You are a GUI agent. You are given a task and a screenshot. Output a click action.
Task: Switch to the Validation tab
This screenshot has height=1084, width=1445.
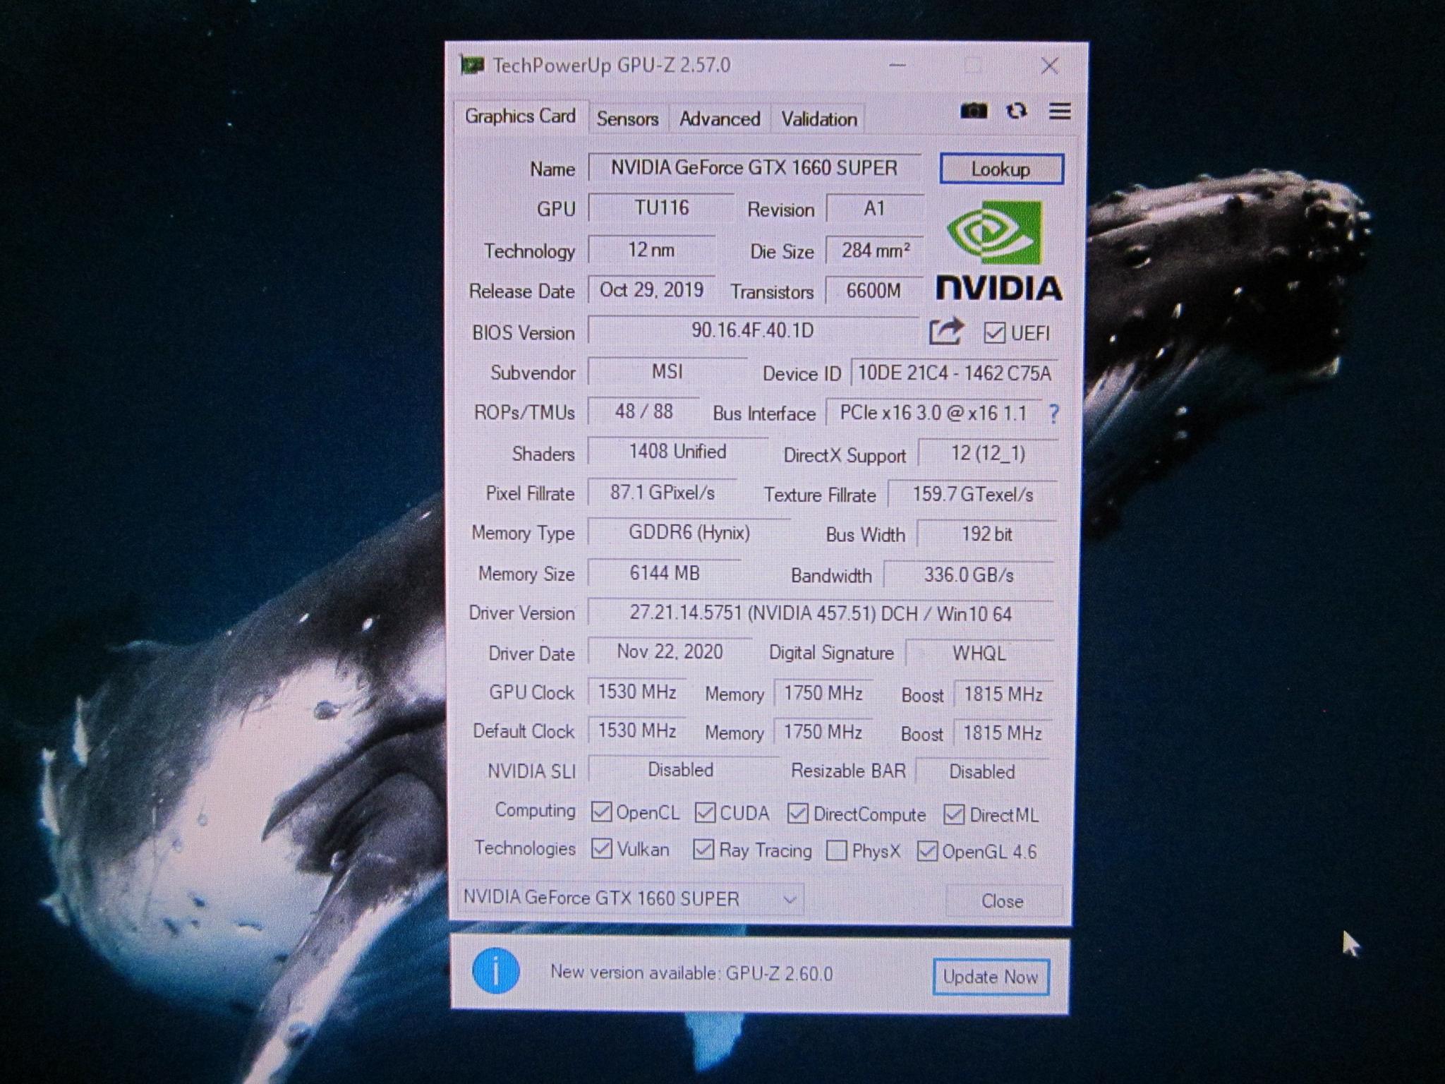point(818,119)
